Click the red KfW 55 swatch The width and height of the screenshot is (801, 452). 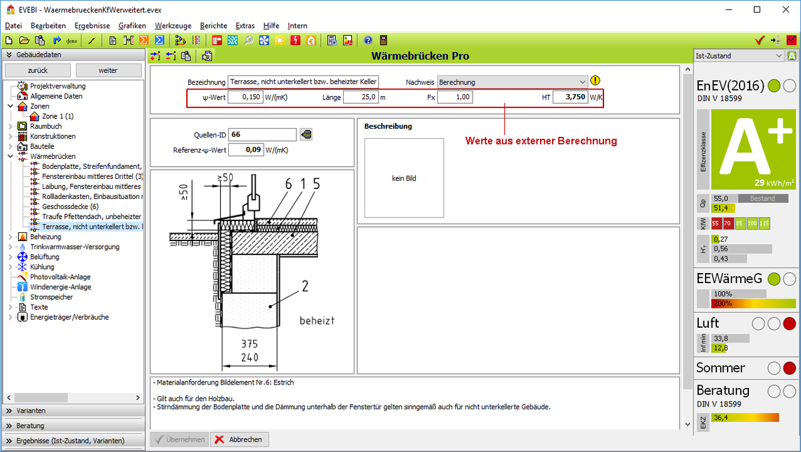point(716,223)
